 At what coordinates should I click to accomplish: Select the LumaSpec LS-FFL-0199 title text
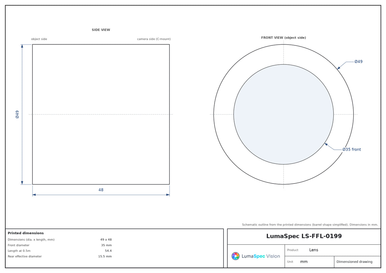pos(304,236)
